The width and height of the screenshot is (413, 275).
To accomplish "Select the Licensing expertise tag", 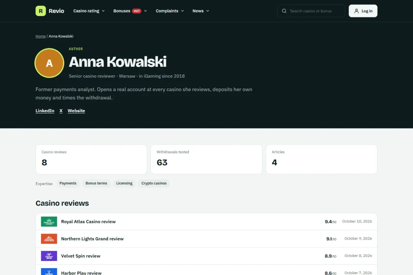I will coord(124,183).
